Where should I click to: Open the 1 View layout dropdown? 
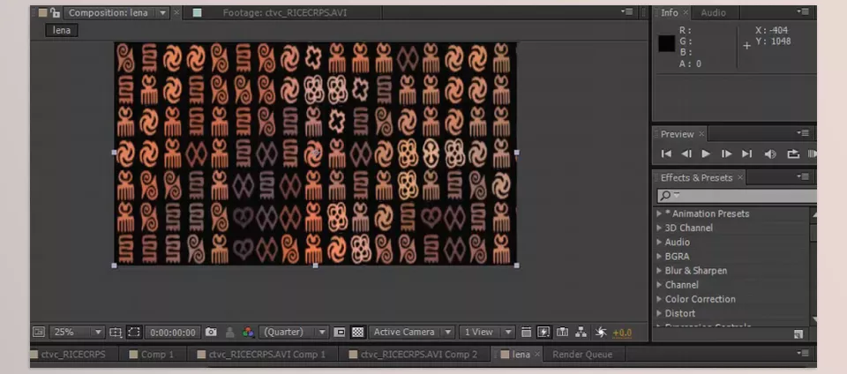coord(487,333)
